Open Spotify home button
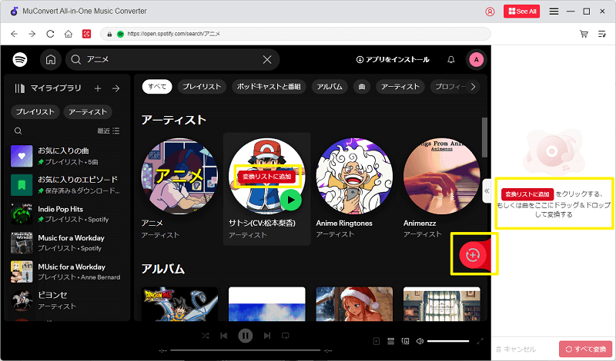This screenshot has width=616, height=361. point(51,60)
